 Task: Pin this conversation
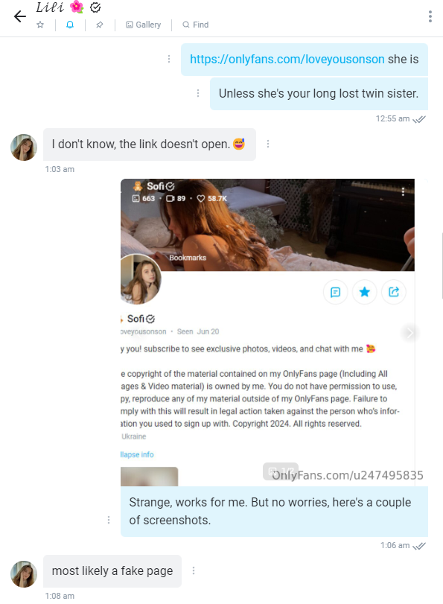pyautogui.click(x=99, y=25)
